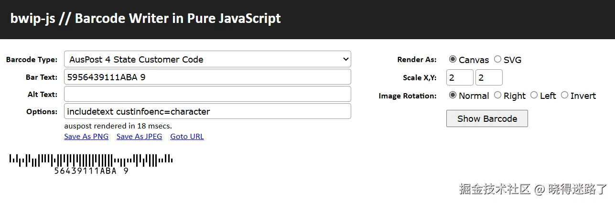
Task: Open the Barcode Type dropdown
Action: 207,59
